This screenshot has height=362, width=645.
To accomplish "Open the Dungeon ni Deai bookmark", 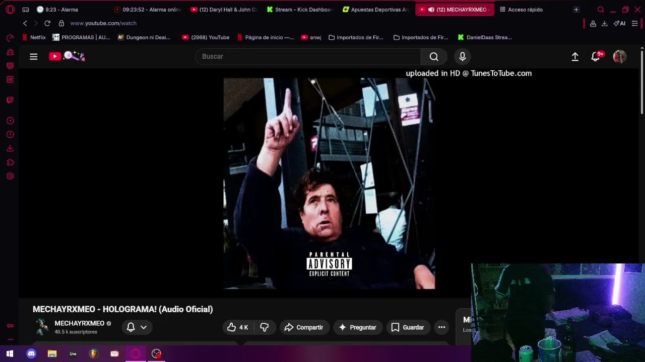I will (144, 37).
